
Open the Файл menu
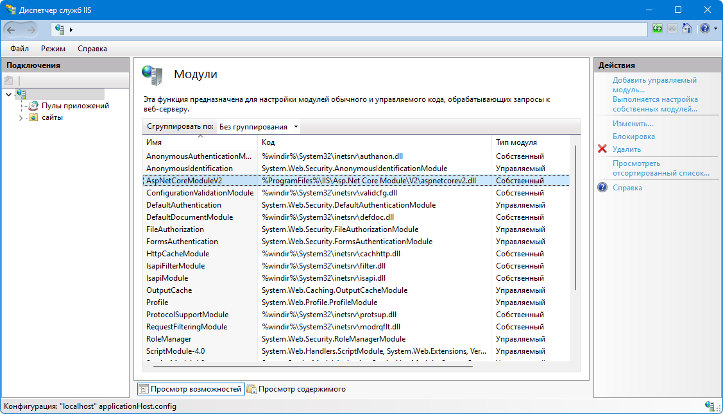coord(19,48)
